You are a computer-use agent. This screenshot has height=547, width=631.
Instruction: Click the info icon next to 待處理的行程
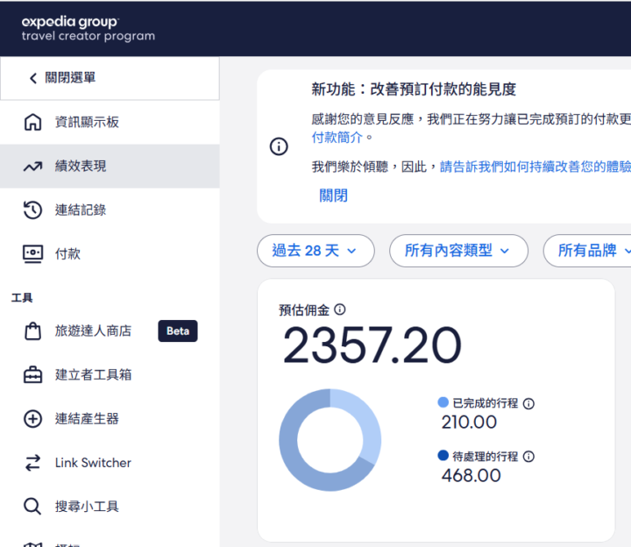pyautogui.click(x=528, y=457)
